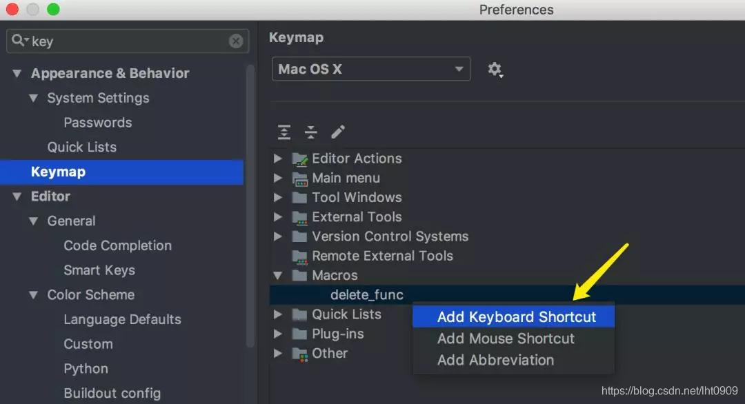Screen dimensions: 745x404
Task: Click the Collapse All toolbar icon
Action: click(311, 132)
